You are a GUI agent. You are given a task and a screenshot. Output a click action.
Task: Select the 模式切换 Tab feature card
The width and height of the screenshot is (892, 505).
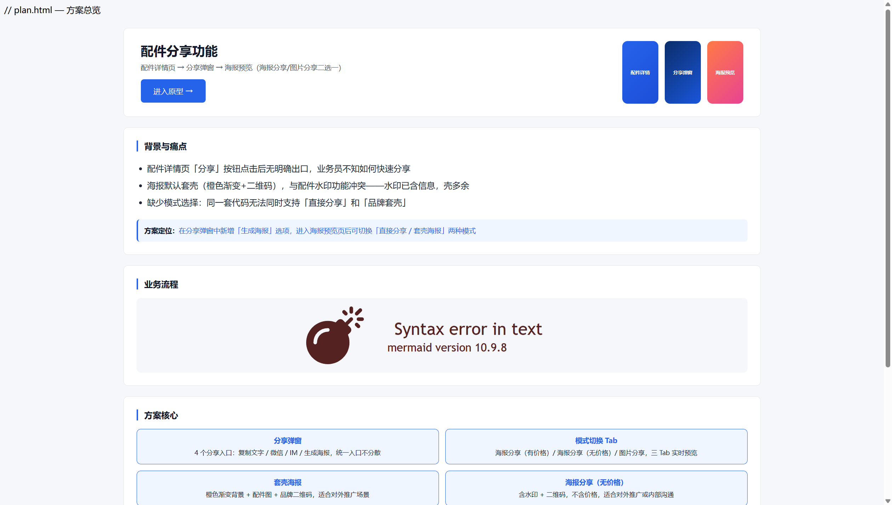pos(596,446)
